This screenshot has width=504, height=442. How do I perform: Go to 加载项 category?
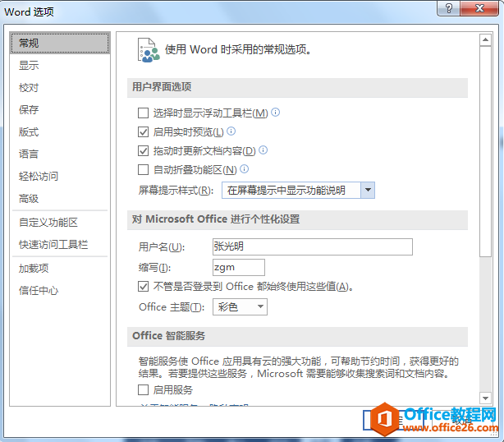(x=60, y=269)
